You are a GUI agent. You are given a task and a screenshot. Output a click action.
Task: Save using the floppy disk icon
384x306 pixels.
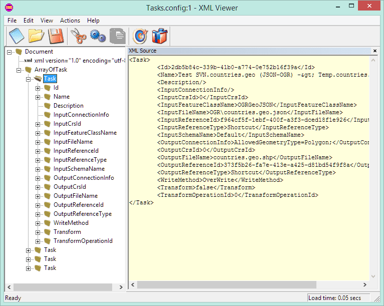pyautogui.click(x=56, y=36)
